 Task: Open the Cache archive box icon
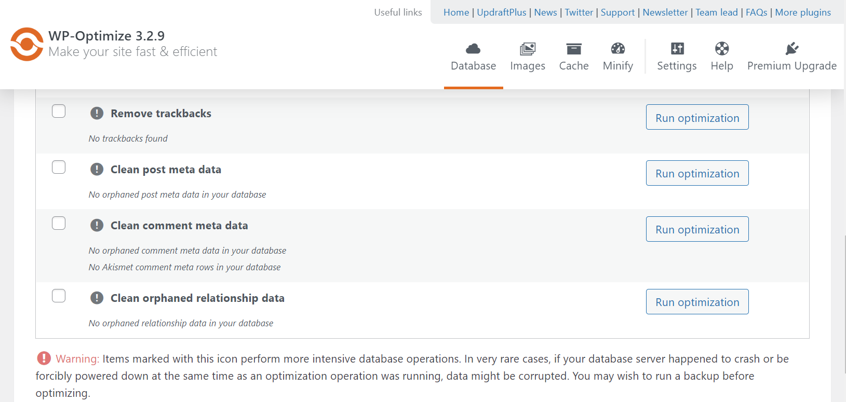click(x=573, y=49)
